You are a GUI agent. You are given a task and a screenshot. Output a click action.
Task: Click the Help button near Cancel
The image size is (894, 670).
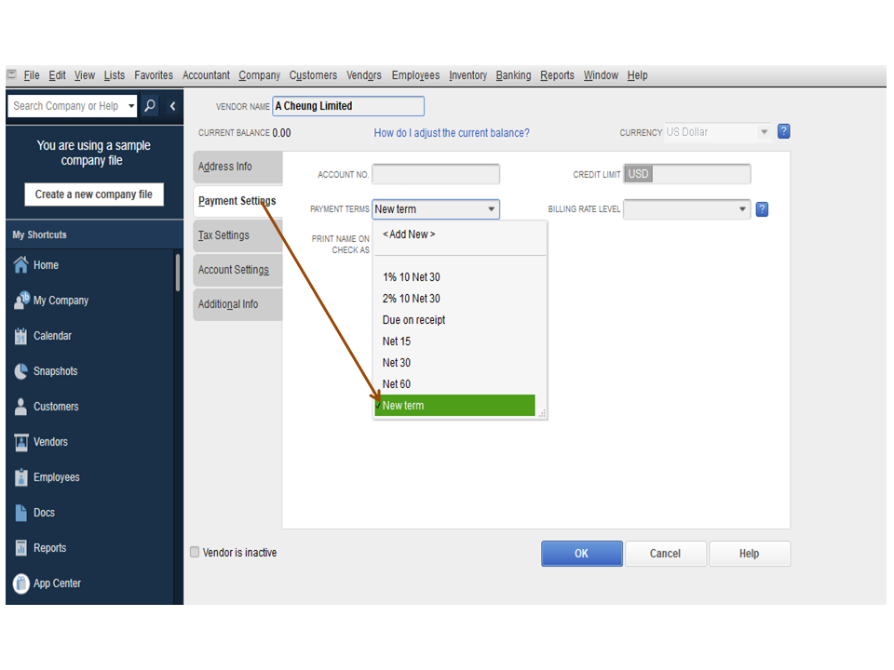point(749,553)
